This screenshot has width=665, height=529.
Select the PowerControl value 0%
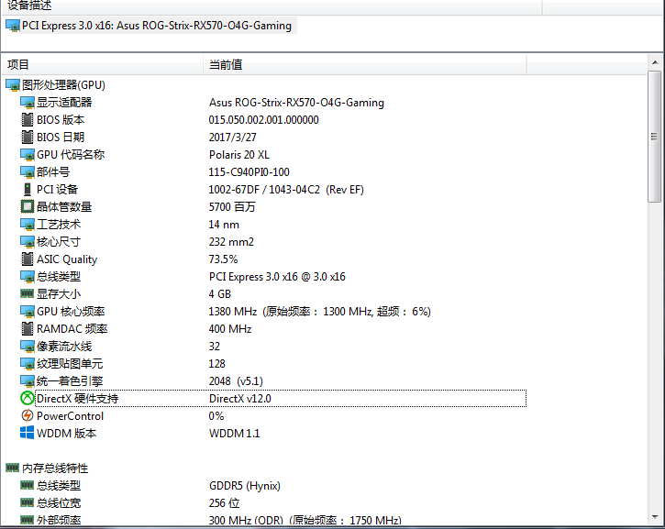[216, 416]
